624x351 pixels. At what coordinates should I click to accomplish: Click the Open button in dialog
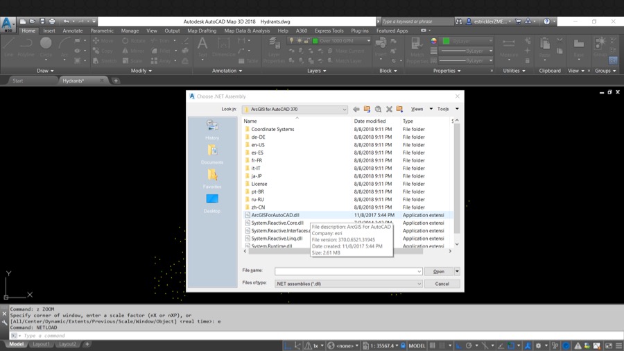tap(439, 271)
